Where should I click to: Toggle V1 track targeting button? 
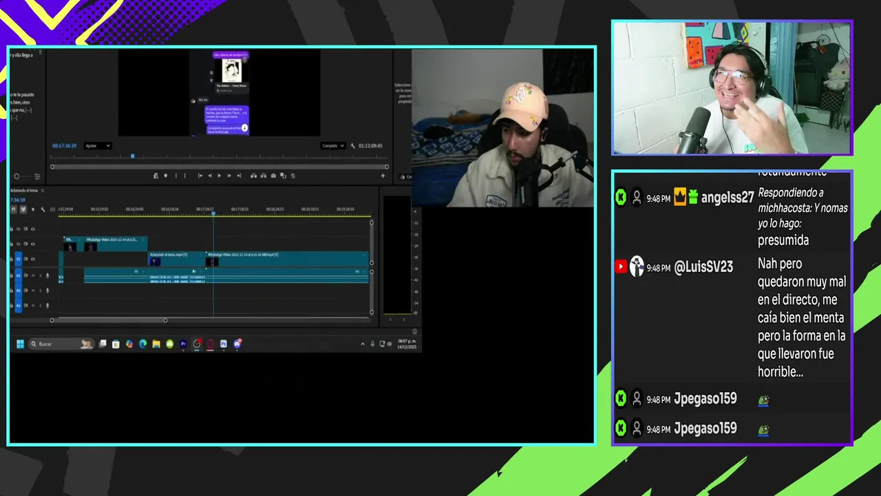[19, 259]
